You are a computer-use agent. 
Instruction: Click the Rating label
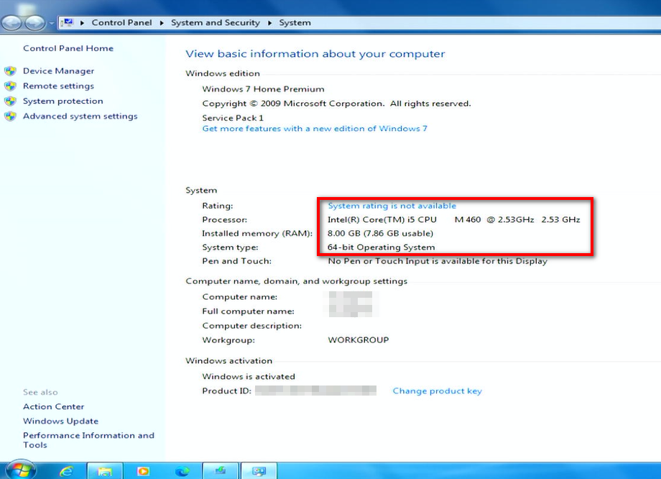[x=218, y=206]
